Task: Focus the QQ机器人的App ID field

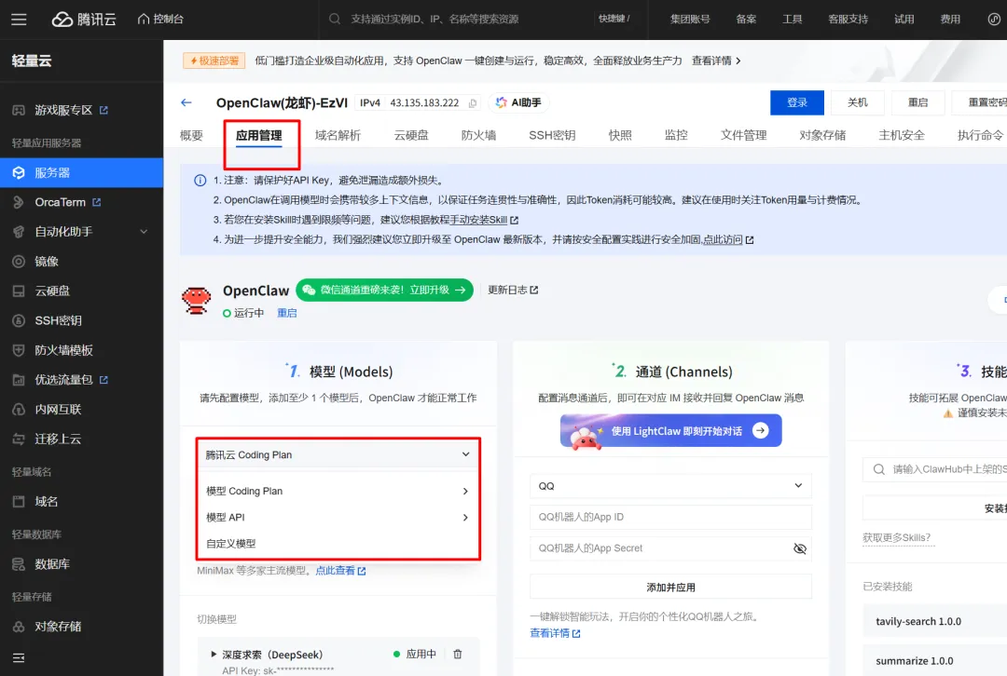Action: [670, 517]
